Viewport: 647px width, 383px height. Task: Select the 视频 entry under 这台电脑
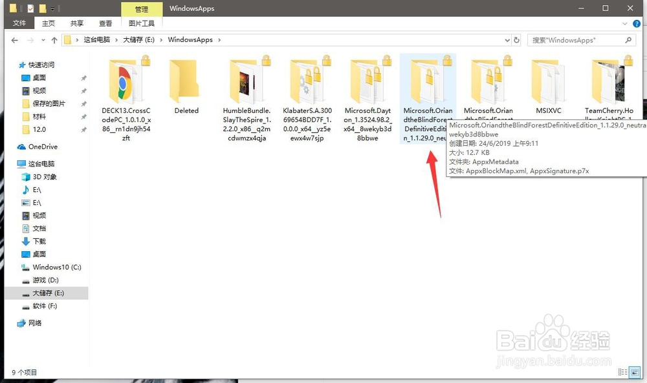[x=34, y=215]
